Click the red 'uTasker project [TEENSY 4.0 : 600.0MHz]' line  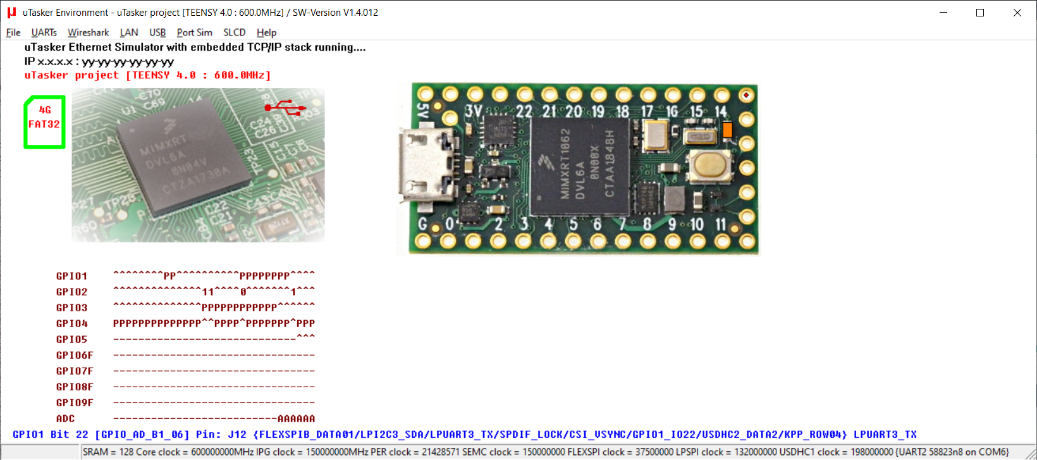point(147,75)
